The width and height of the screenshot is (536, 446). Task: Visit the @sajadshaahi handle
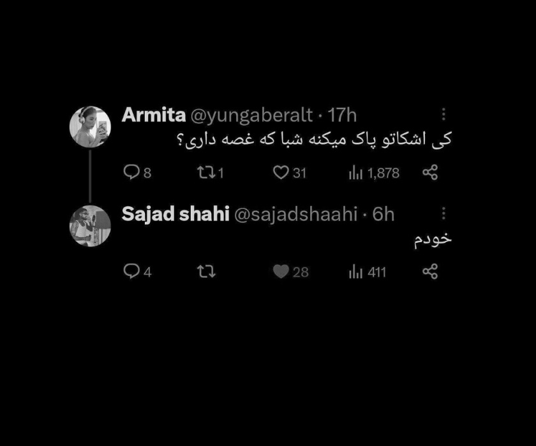pyautogui.click(x=296, y=215)
